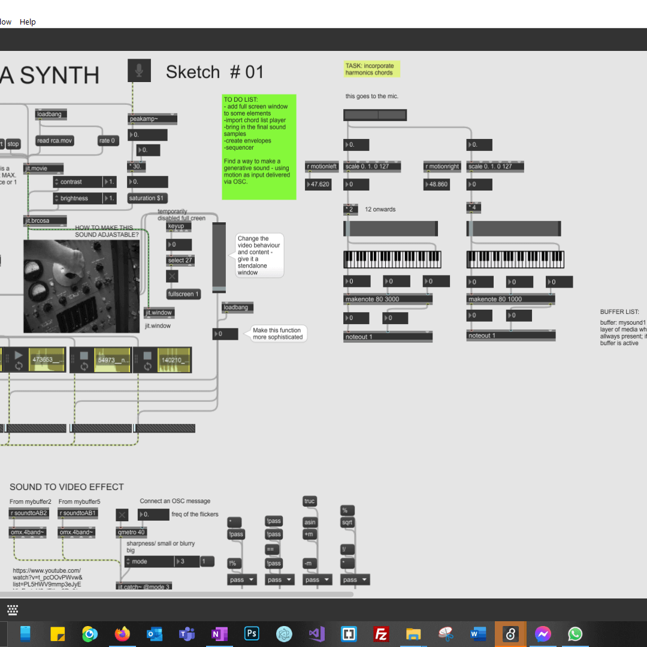Click the microphone audio input icon
The height and width of the screenshot is (647, 647).
pyautogui.click(x=139, y=71)
